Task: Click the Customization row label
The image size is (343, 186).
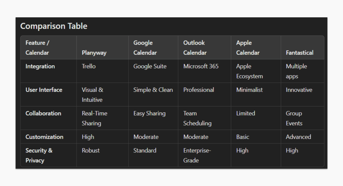Action: tap(44, 137)
